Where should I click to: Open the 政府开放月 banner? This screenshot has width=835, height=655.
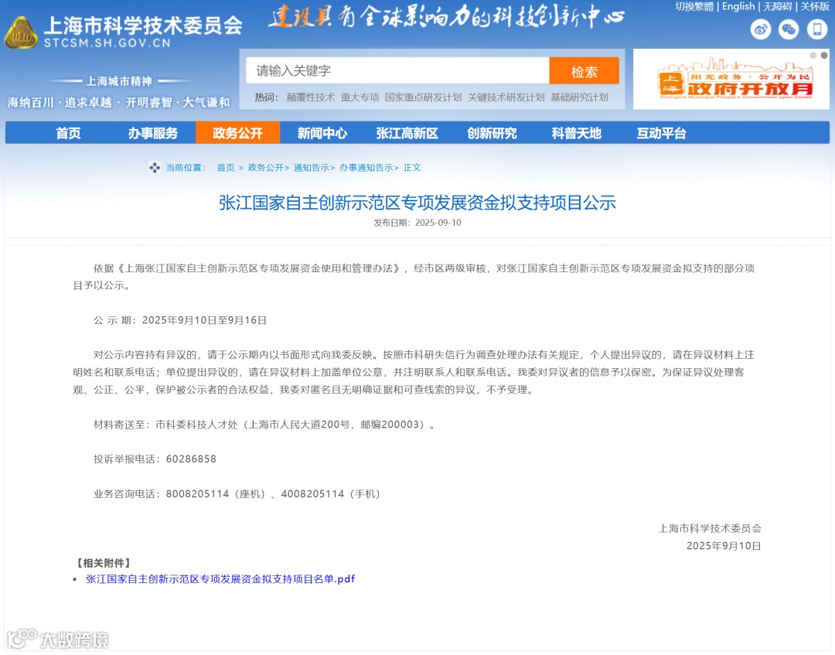click(x=731, y=80)
